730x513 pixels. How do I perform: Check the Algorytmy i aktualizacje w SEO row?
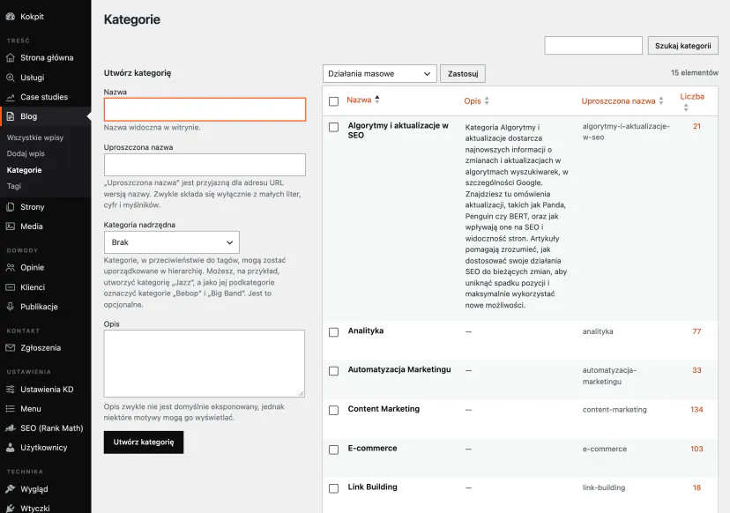click(x=333, y=127)
